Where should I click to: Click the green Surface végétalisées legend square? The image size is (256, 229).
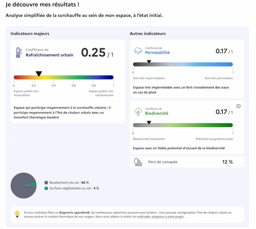point(46,188)
